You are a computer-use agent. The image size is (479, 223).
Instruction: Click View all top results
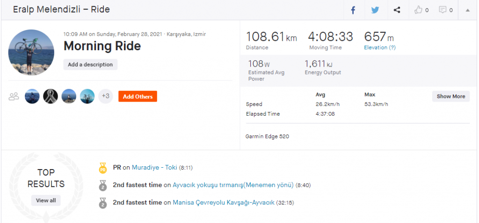[x=46, y=201]
